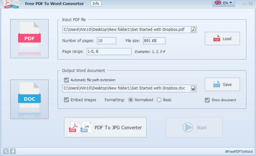This screenshot has width=256, height=156.
Task: Choose Basic formatting radio button
Action: tap(159, 100)
